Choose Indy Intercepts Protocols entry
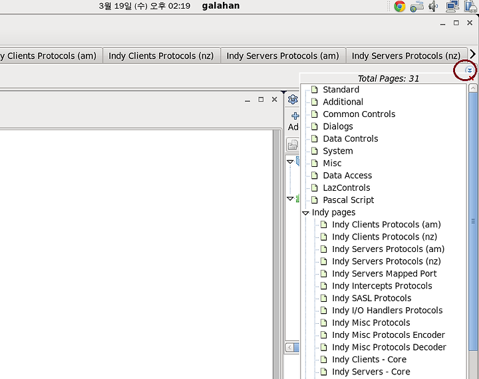This screenshot has width=479, height=379. coord(382,285)
